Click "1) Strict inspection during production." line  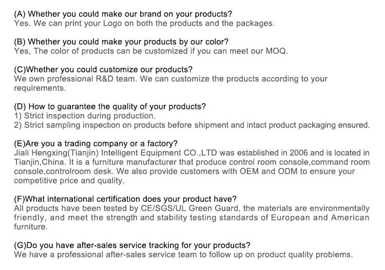pos(85,116)
